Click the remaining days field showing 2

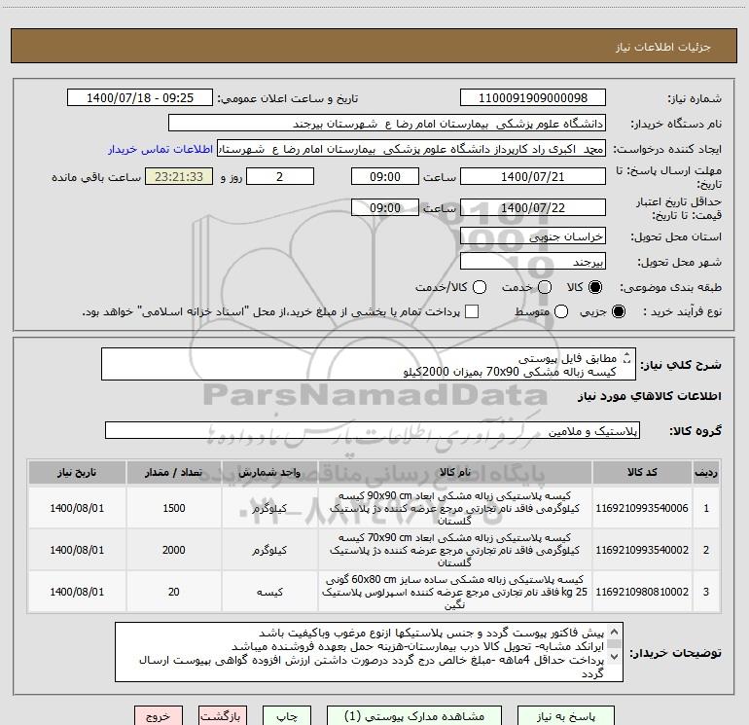pyautogui.click(x=280, y=176)
